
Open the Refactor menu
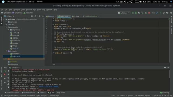pos(29,10)
